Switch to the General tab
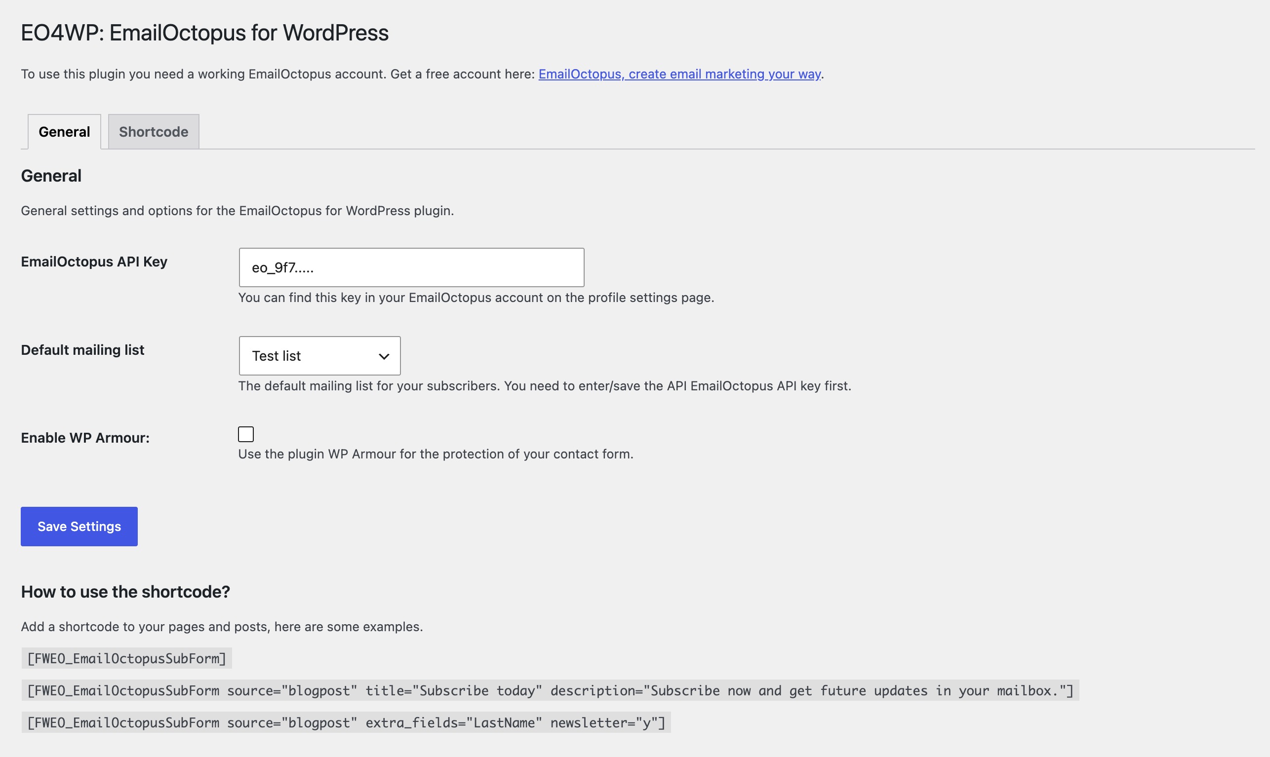This screenshot has width=1270, height=757. tap(64, 132)
